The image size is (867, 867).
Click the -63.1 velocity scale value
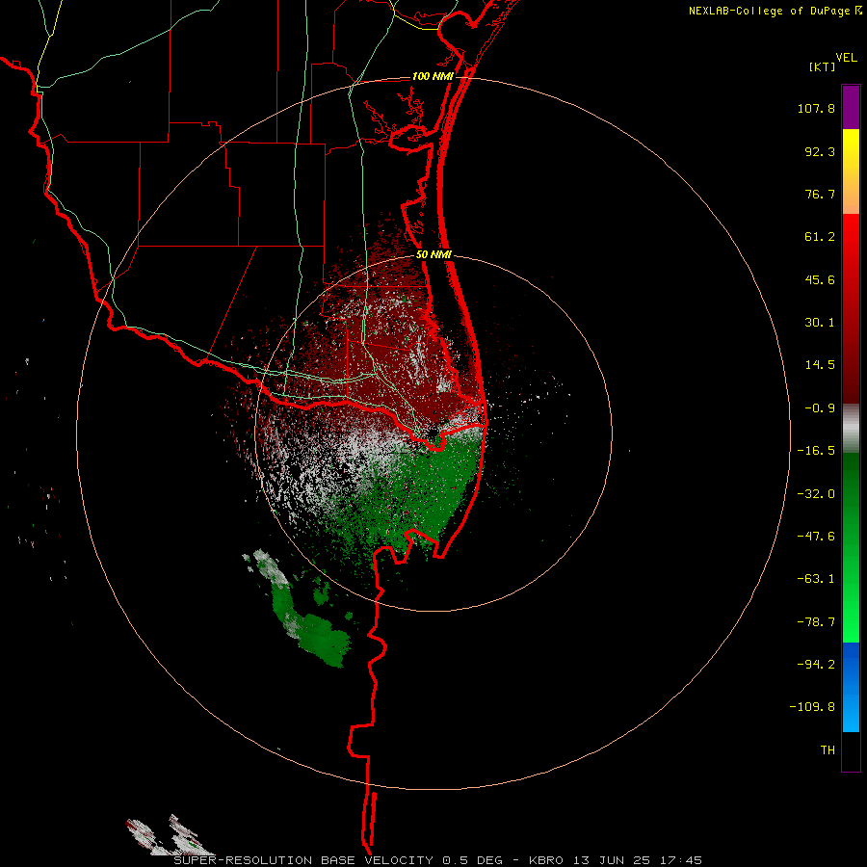(x=816, y=579)
